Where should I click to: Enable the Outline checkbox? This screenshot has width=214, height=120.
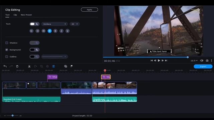tap(7, 57)
